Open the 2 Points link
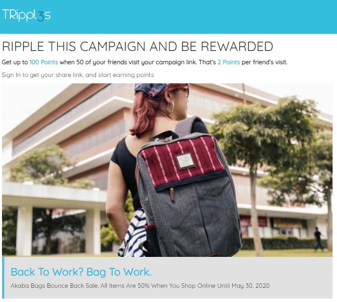The width and height of the screenshot is (337, 302). pyautogui.click(x=229, y=62)
